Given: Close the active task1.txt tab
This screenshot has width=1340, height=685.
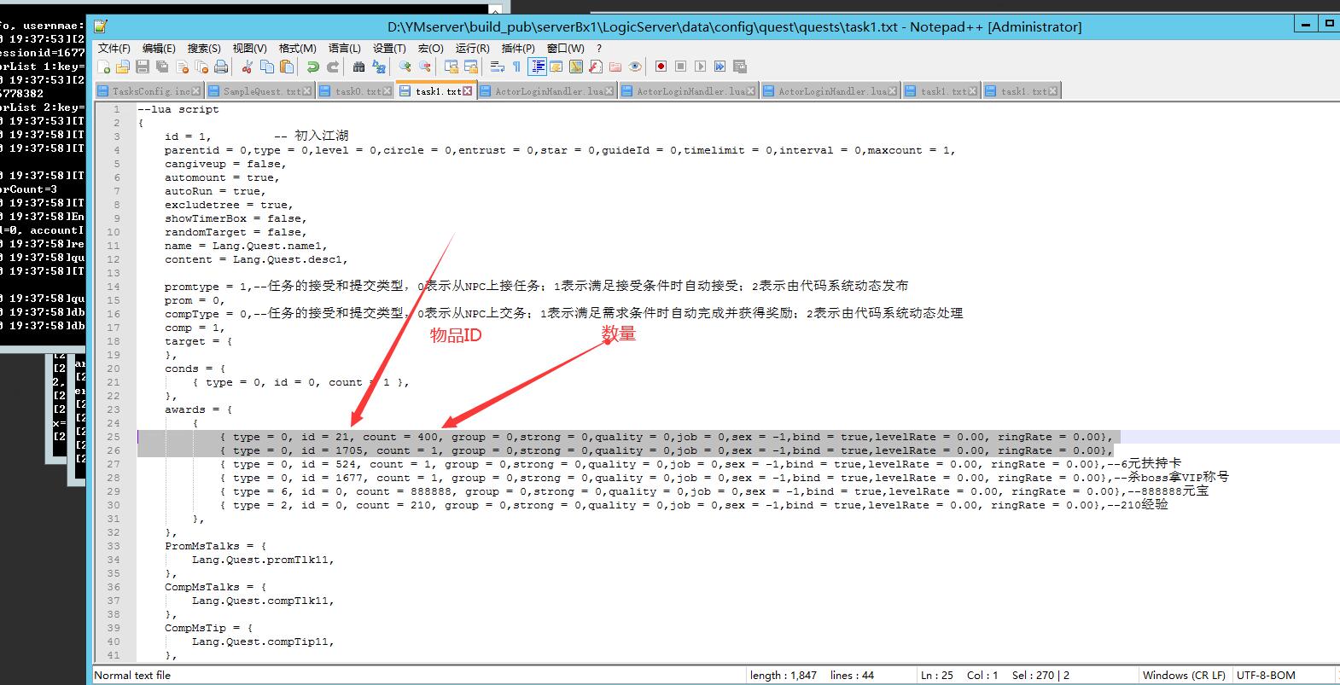Looking at the screenshot, I should 468,91.
